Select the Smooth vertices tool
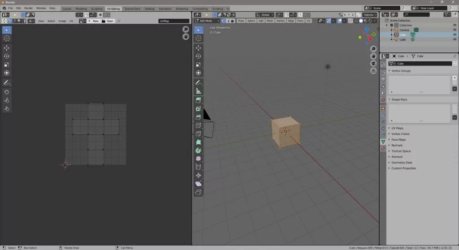 (x=199, y=159)
